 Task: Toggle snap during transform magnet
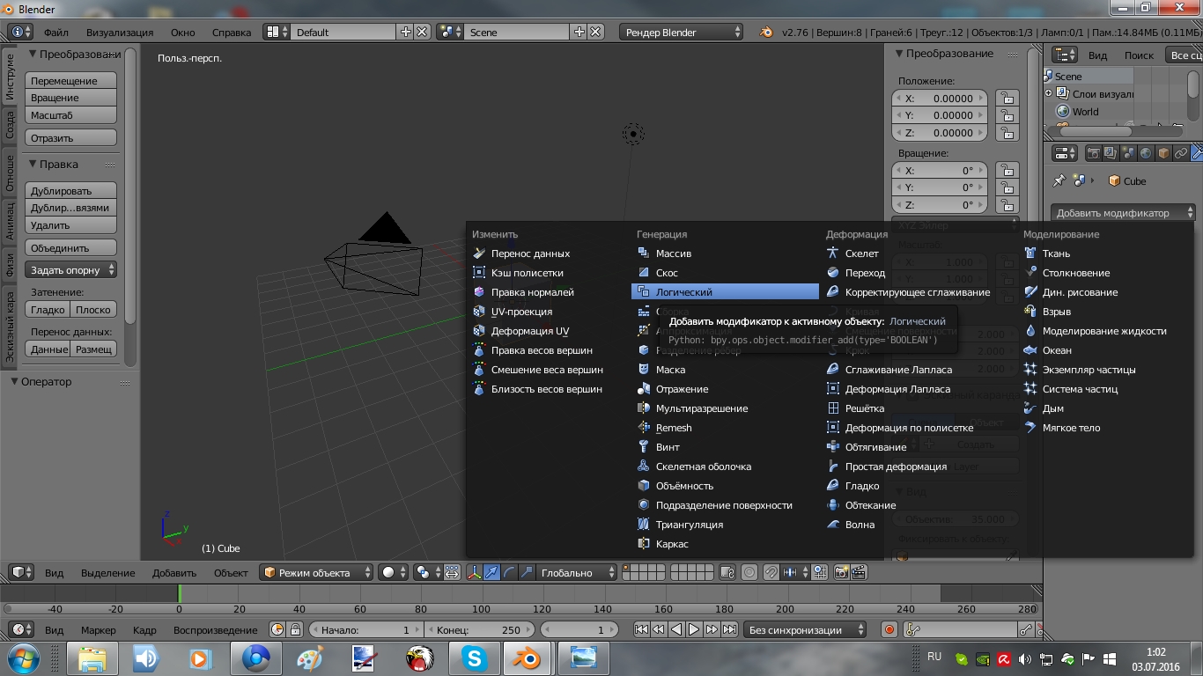click(x=771, y=572)
